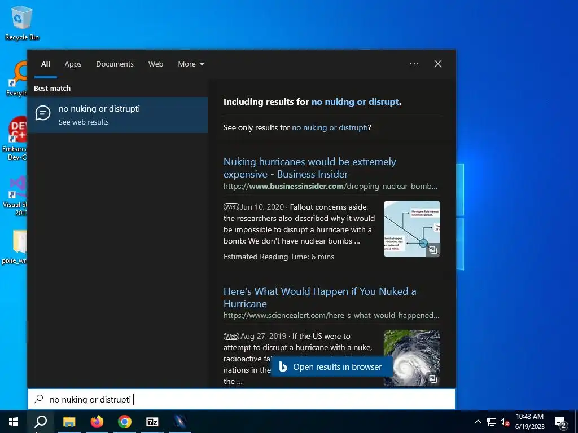Image resolution: width=578 pixels, height=433 pixels.
Task: Click the magnifier icon in search box
Action: [x=39, y=399]
